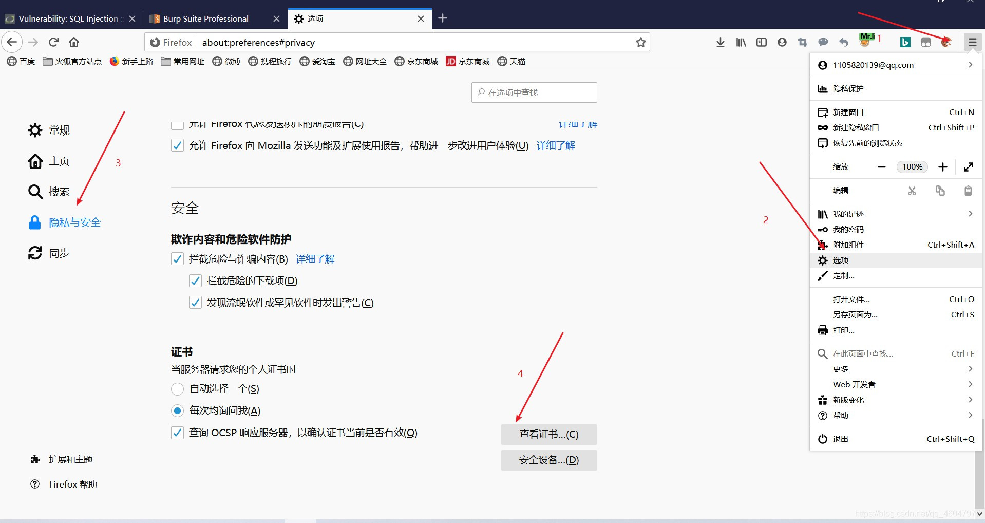
Task: Open the Bing extension icon
Action: point(905,42)
